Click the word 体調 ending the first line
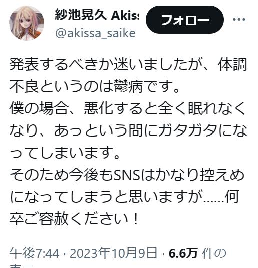This screenshot has height=268, width=258. pyautogui.click(x=232, y=65)
